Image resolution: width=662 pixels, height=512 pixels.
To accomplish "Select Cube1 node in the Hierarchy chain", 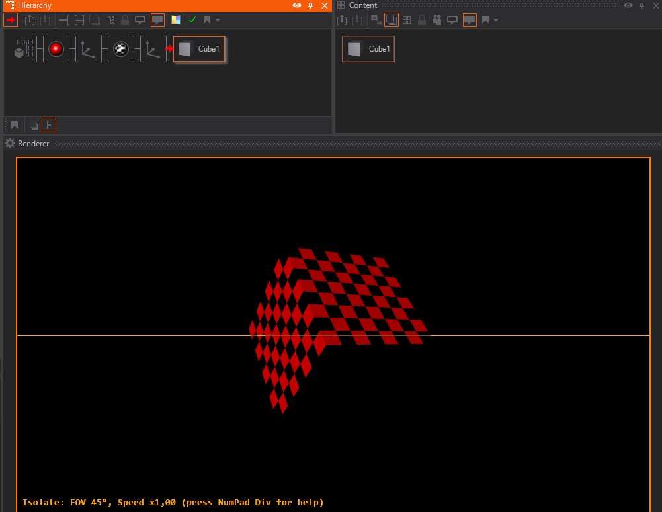I will pos(199,49).
